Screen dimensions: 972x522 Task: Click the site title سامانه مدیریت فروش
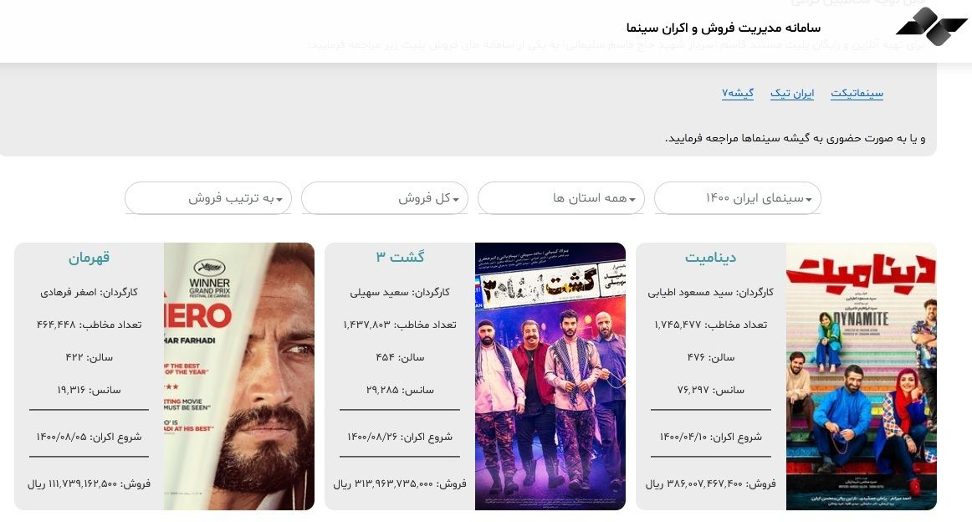click(724, 28)
